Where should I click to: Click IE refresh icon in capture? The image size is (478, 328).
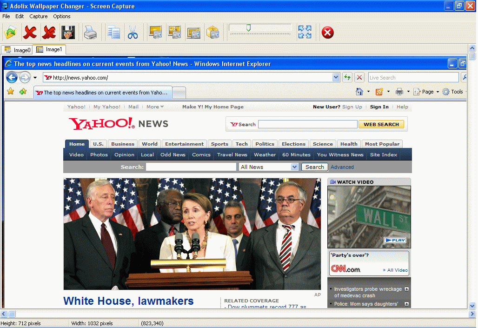coord(347,78)
